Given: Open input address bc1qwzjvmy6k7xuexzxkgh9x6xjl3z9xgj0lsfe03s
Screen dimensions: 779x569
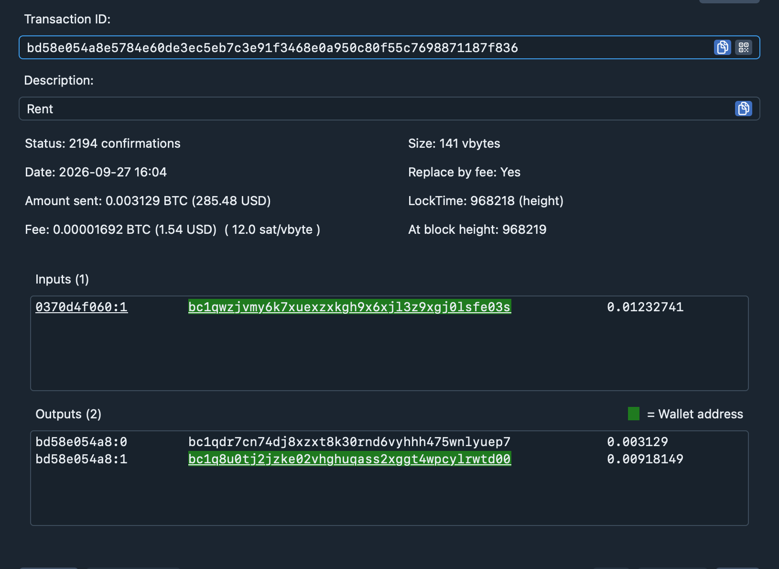Looking at the screenshot, I should (x=349, y=307).
